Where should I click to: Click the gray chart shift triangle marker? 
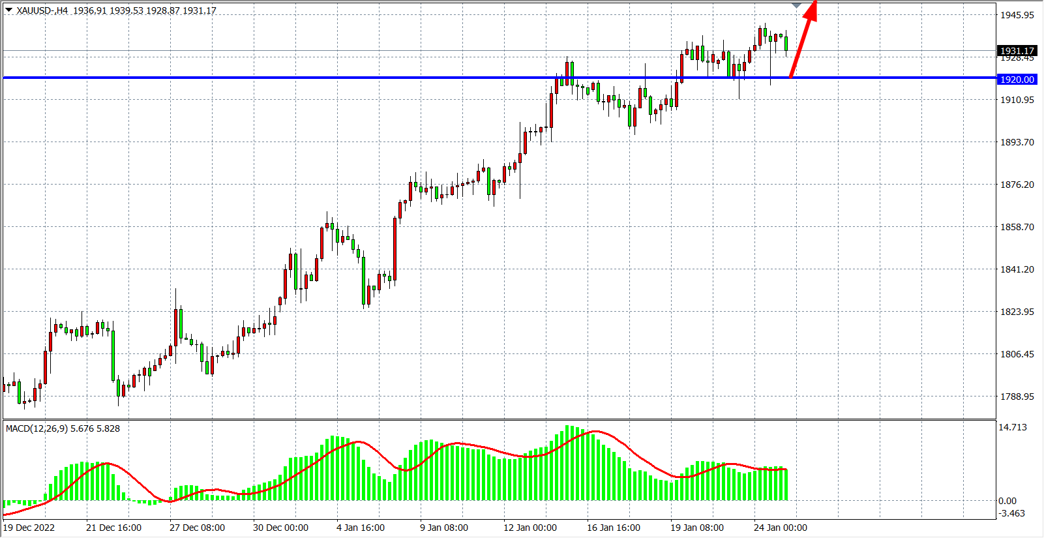(x=796, y=5)
